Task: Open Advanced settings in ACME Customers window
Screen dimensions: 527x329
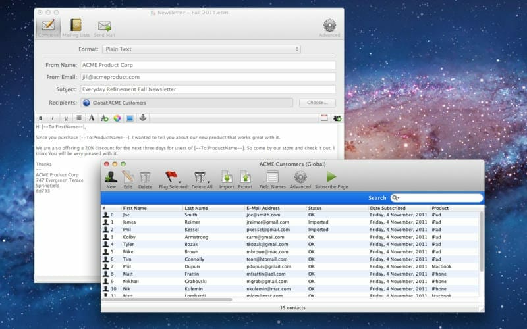Action: [x=300, y=177]
